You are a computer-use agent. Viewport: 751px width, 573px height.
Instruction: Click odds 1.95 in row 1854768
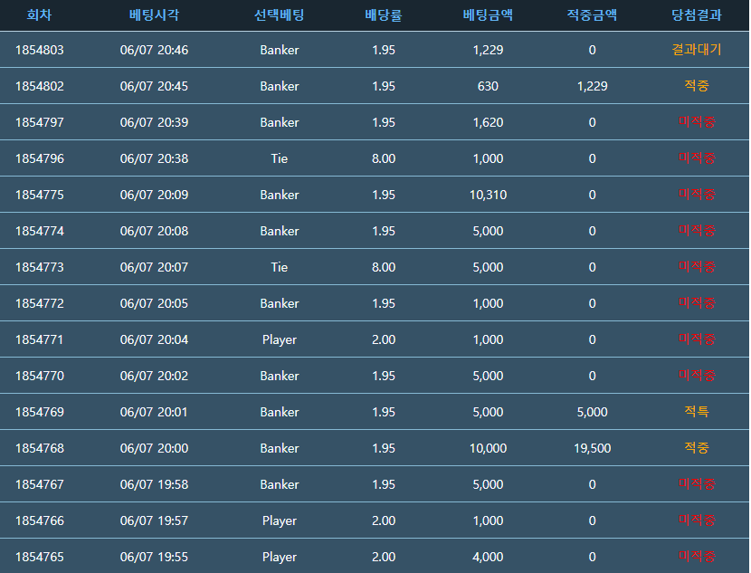pyautogui.click(x=384, y=448)
